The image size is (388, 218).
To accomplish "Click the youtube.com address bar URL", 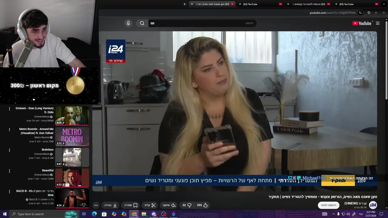I will pos(333,13).
